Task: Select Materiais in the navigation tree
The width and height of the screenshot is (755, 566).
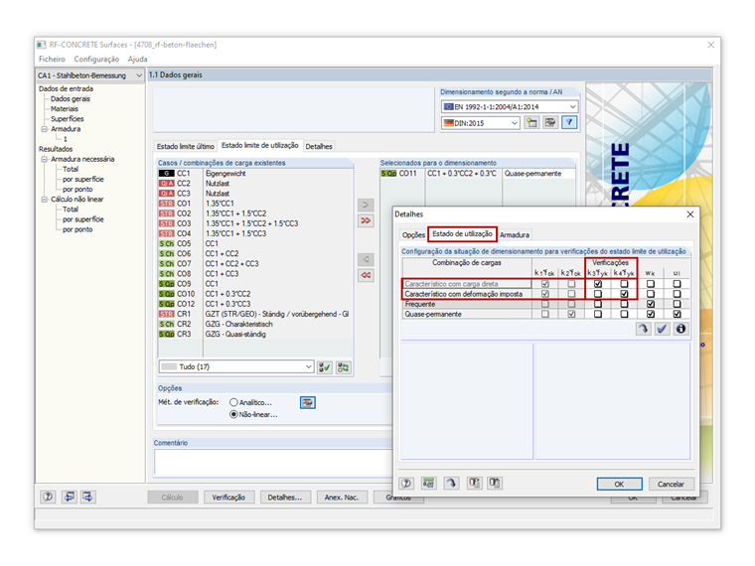Action: pos(65,109)
